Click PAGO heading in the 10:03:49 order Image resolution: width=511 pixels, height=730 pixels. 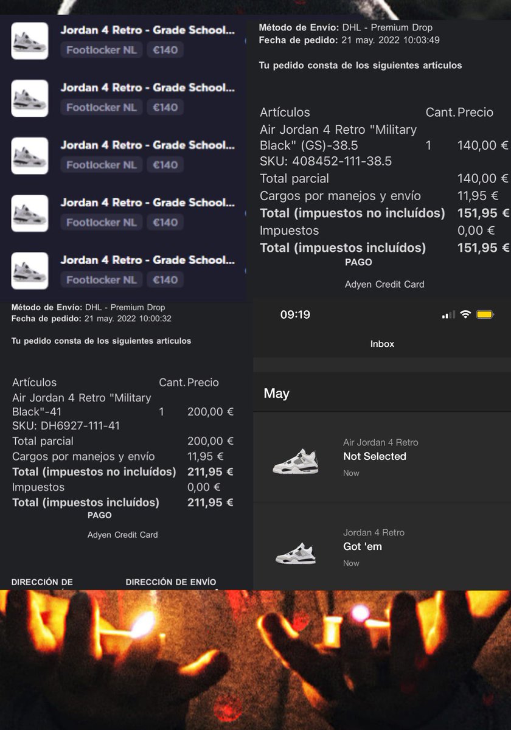point(358,262)
